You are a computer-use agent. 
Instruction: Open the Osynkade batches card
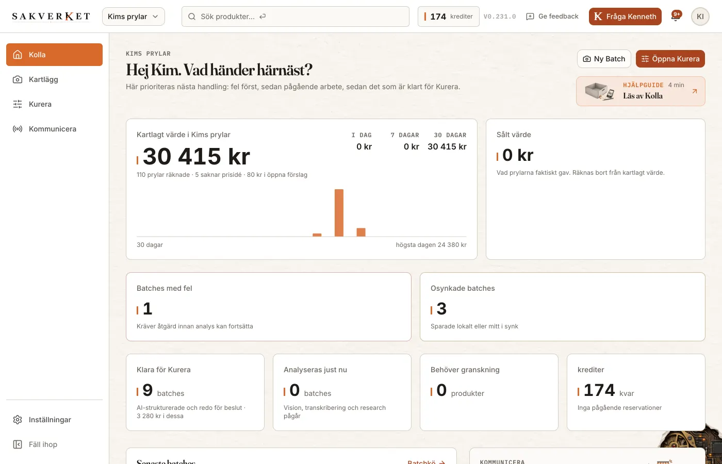click(x=563, y=307)
